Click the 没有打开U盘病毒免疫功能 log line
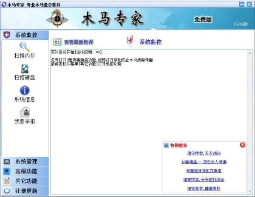Viewport: 255px width, 197px height. coord(102,60)
